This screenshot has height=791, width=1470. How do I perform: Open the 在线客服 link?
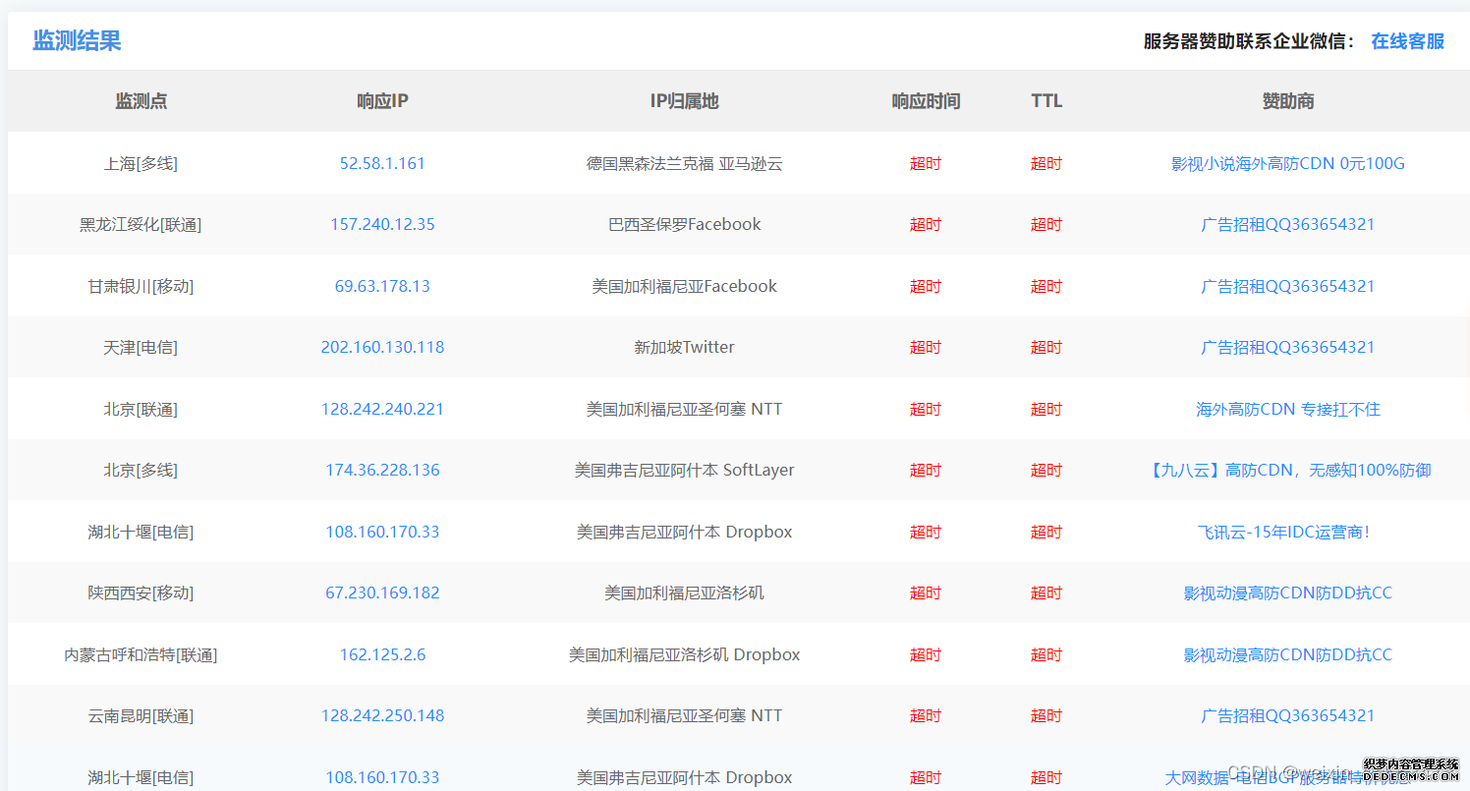click(x=1407, y=41)
